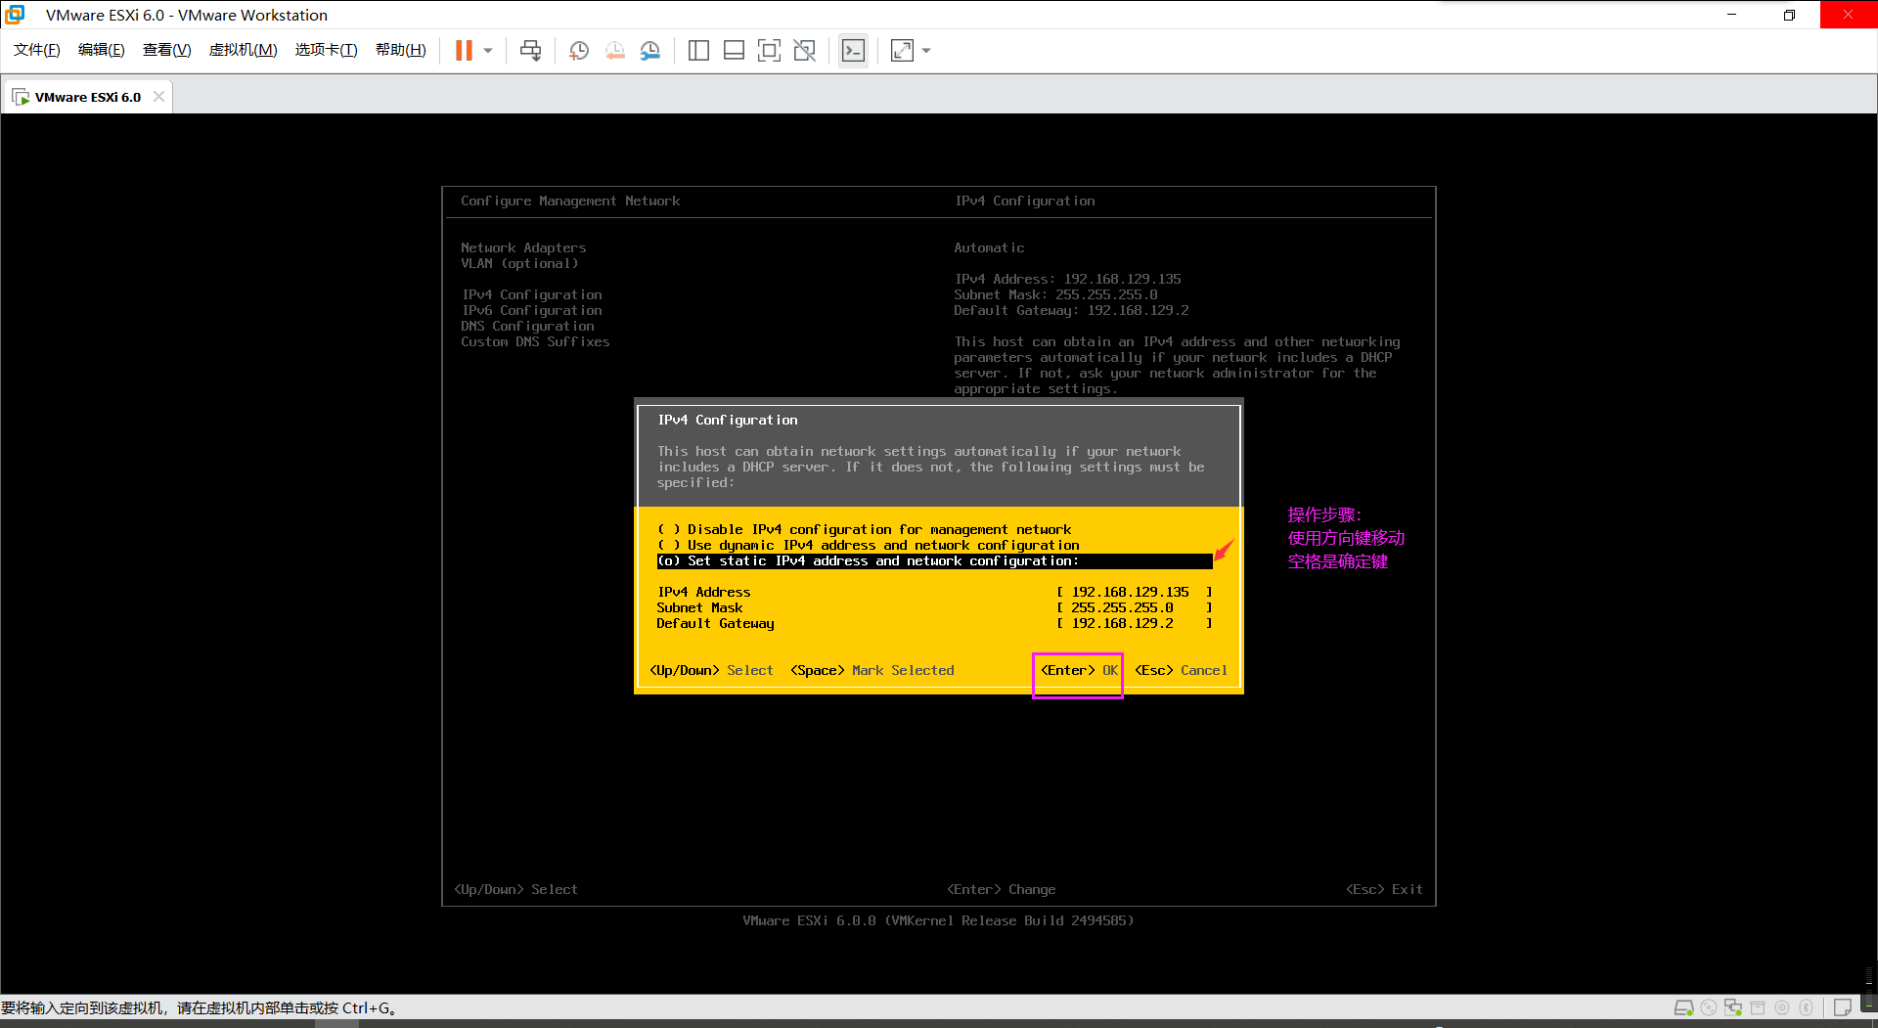This screenshot has width=1878, height=1028.
Task: Click Send Ctrl+Alt+Del toolbar icon
Action: (531, 50)
